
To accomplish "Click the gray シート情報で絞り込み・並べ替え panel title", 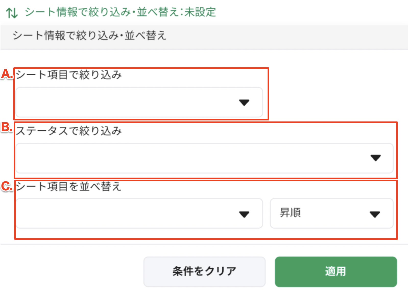I will coord(89,35).
